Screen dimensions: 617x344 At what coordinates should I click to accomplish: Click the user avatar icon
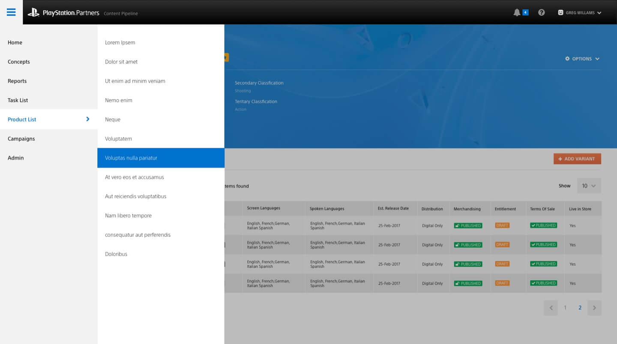560,13
